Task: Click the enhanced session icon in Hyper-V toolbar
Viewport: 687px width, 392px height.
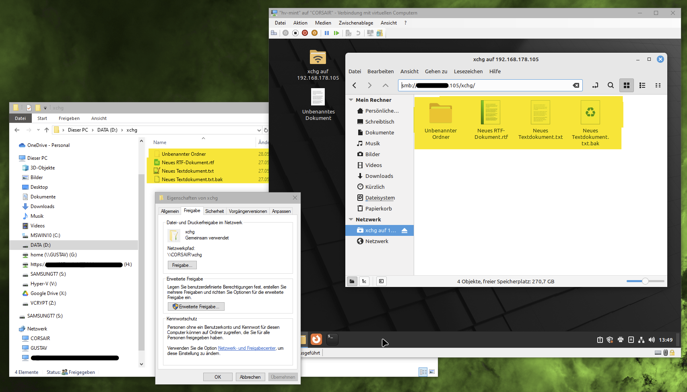Action: (x=370, y=33)
